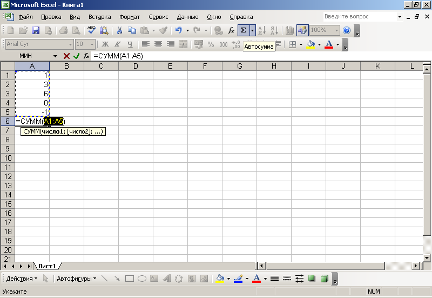Toggle the Drawing toolbar button
Screen dimensions: 432x298
302,30
